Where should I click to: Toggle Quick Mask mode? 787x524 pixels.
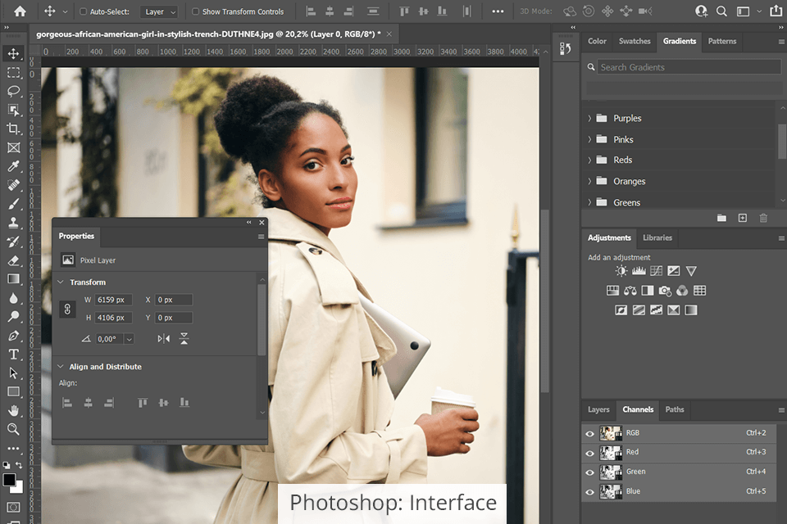(14, 508)
